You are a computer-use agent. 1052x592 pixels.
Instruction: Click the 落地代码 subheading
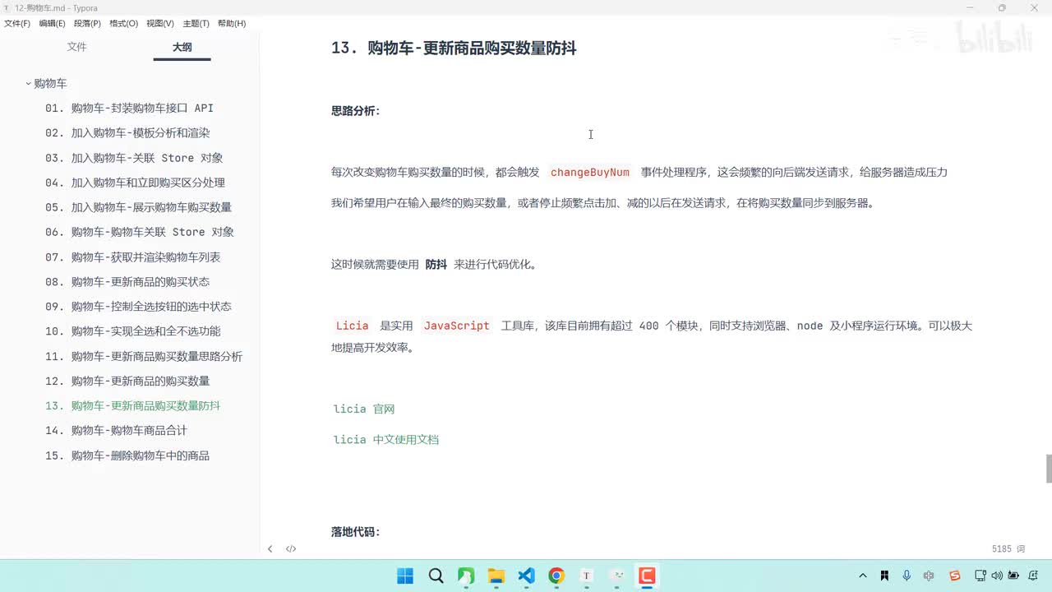click(356, 532)
